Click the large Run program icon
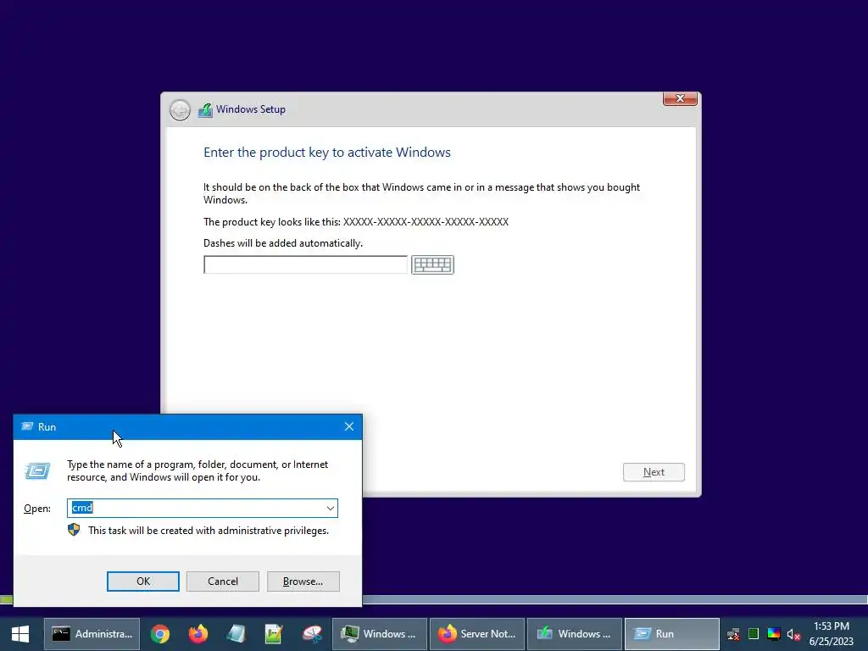868x651 pixels. (37, 471)
